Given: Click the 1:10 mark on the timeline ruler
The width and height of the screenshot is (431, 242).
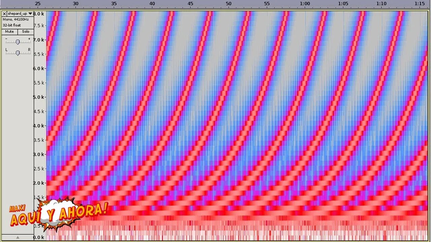Looking at the screenshot, I should (x=382, y=3).
